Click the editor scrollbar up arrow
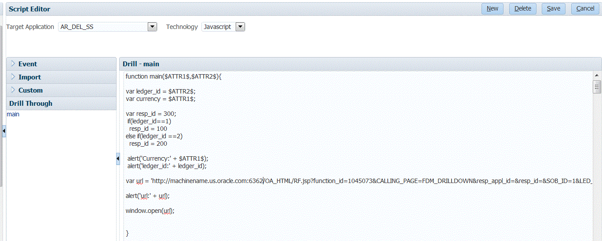Viewport: 602px width, 241px height. coord(597,76)
